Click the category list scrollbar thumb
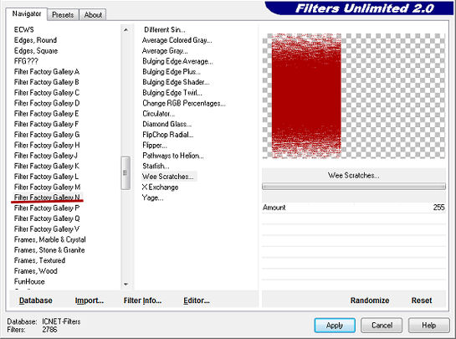The image size is (456, 339). click(126, 172)
